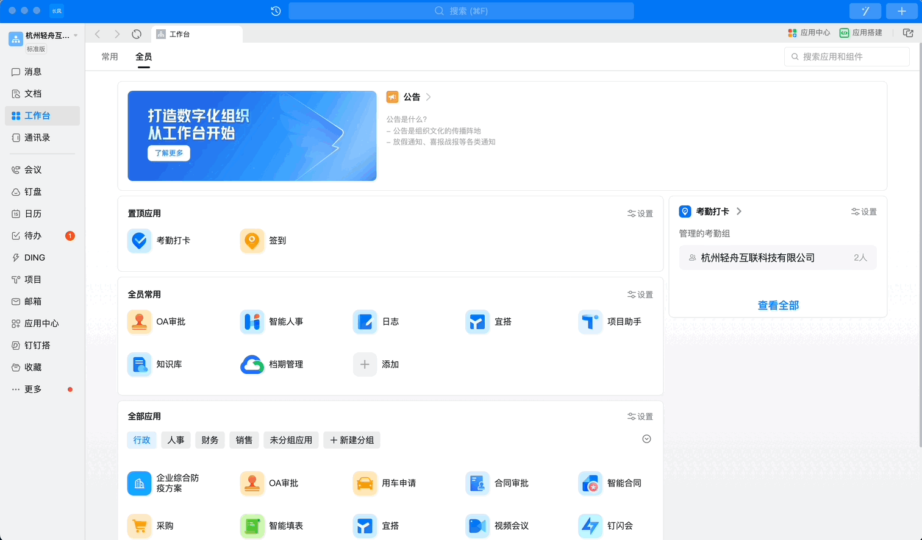Open 企业综合防疫方案 app

coord(139,483)
